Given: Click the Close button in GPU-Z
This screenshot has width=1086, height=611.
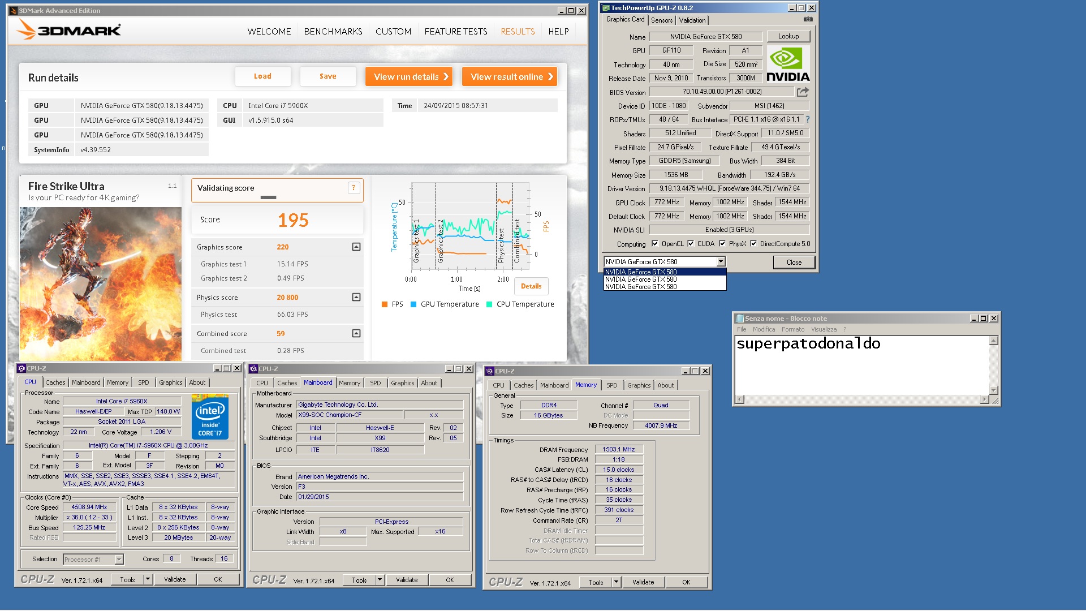Looking at the screenshot, I should [x=794, y=262].
